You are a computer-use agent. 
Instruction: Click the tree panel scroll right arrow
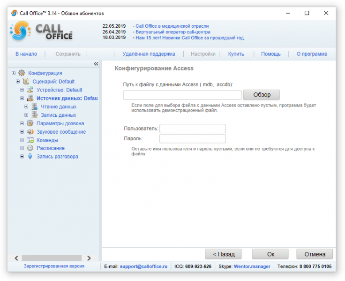point(89,258)
